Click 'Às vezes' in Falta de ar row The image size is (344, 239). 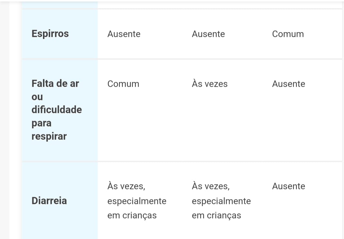210,84
